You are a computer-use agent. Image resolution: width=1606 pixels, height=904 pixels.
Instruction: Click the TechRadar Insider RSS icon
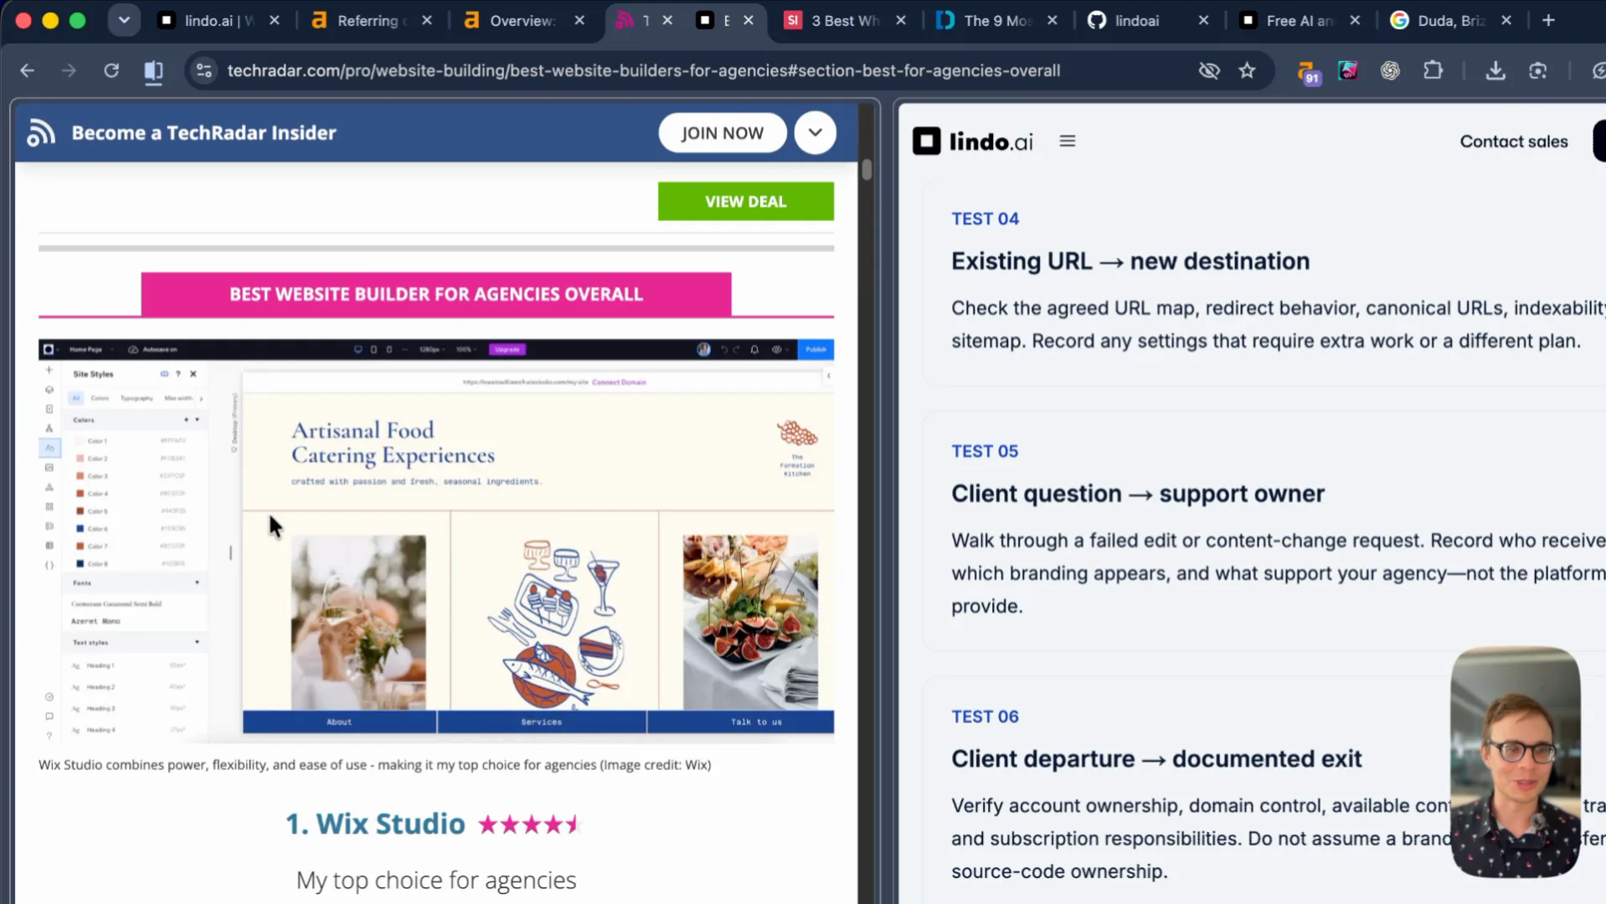point(41,132)
